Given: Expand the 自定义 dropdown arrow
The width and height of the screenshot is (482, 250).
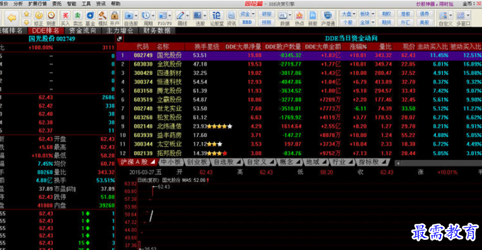Looking at the screenshot, I should click(451, 15).
